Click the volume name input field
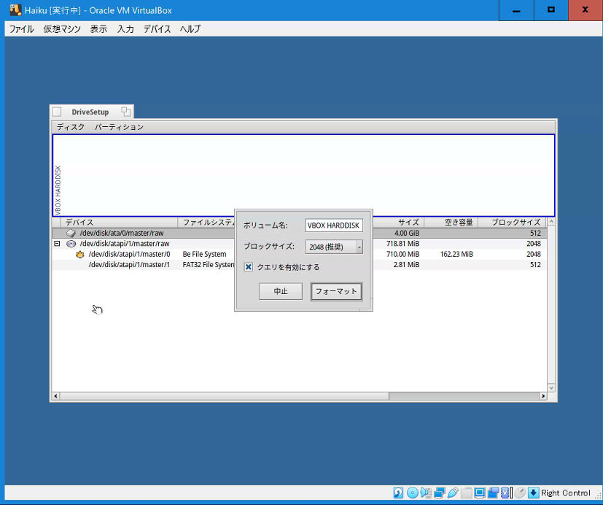The image size is (603, 505). [334, 225]
